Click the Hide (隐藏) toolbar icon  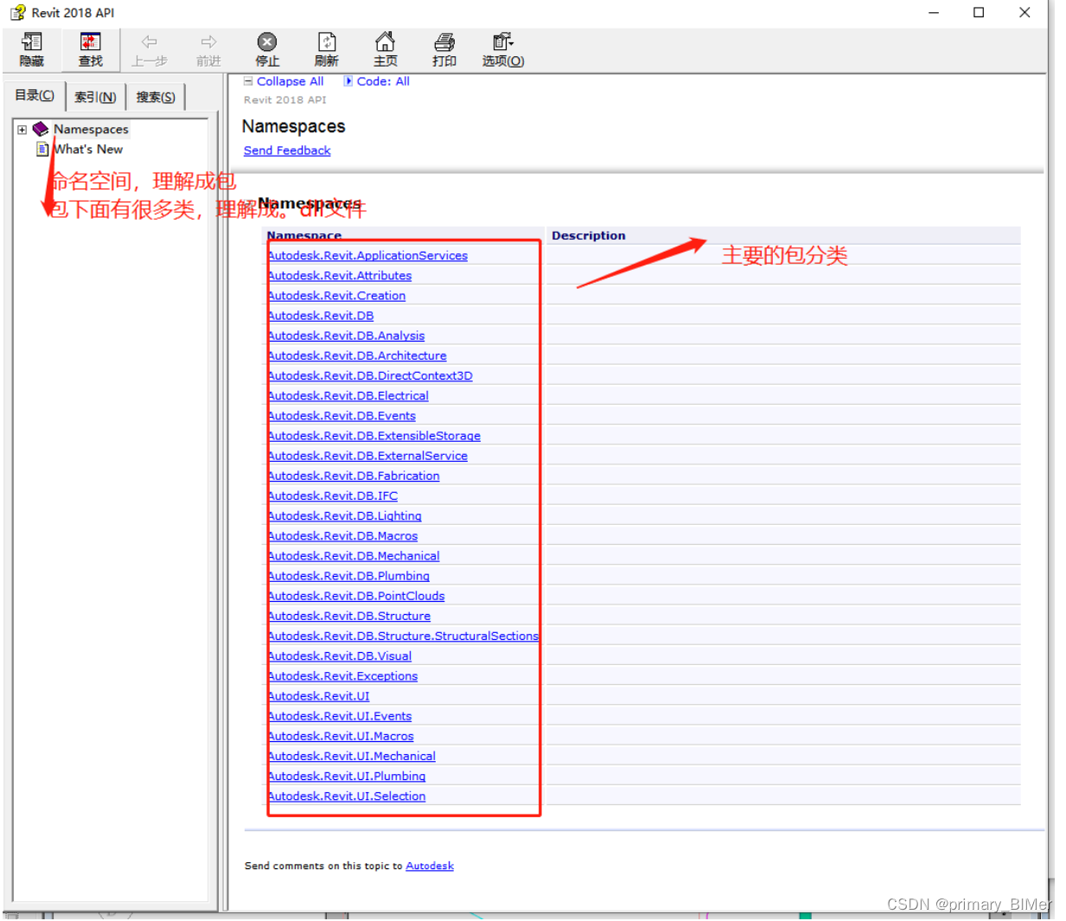[32, 42]
